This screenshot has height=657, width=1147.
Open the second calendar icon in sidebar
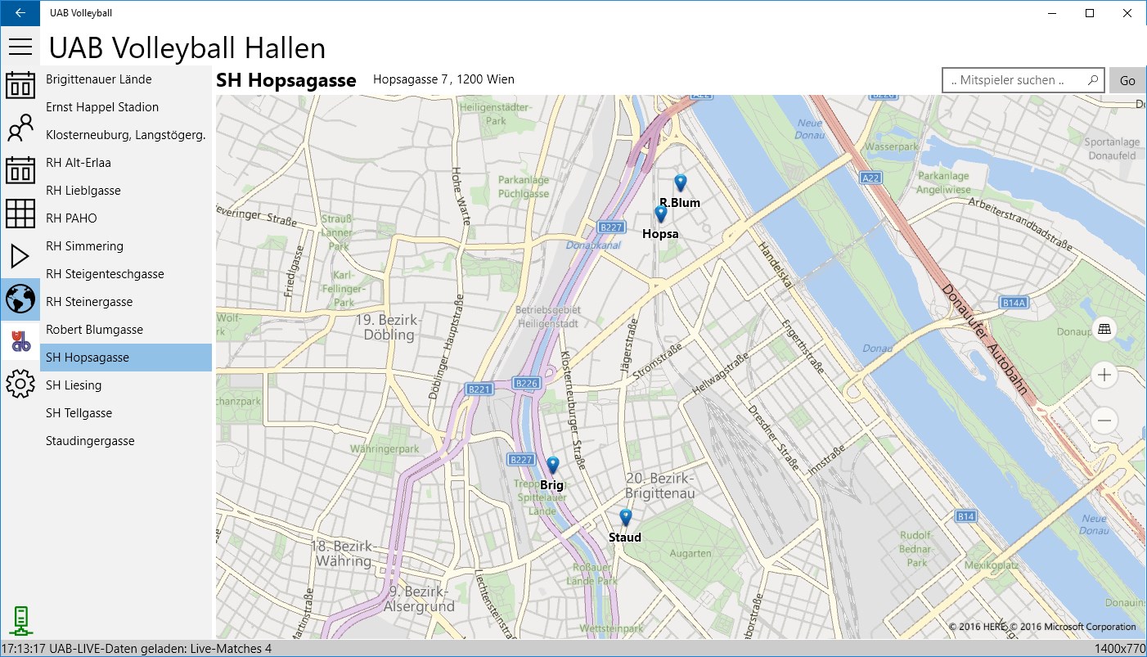click(x=20, y=171)
